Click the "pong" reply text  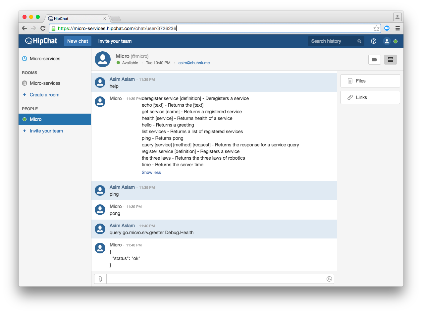pos(115,213)
